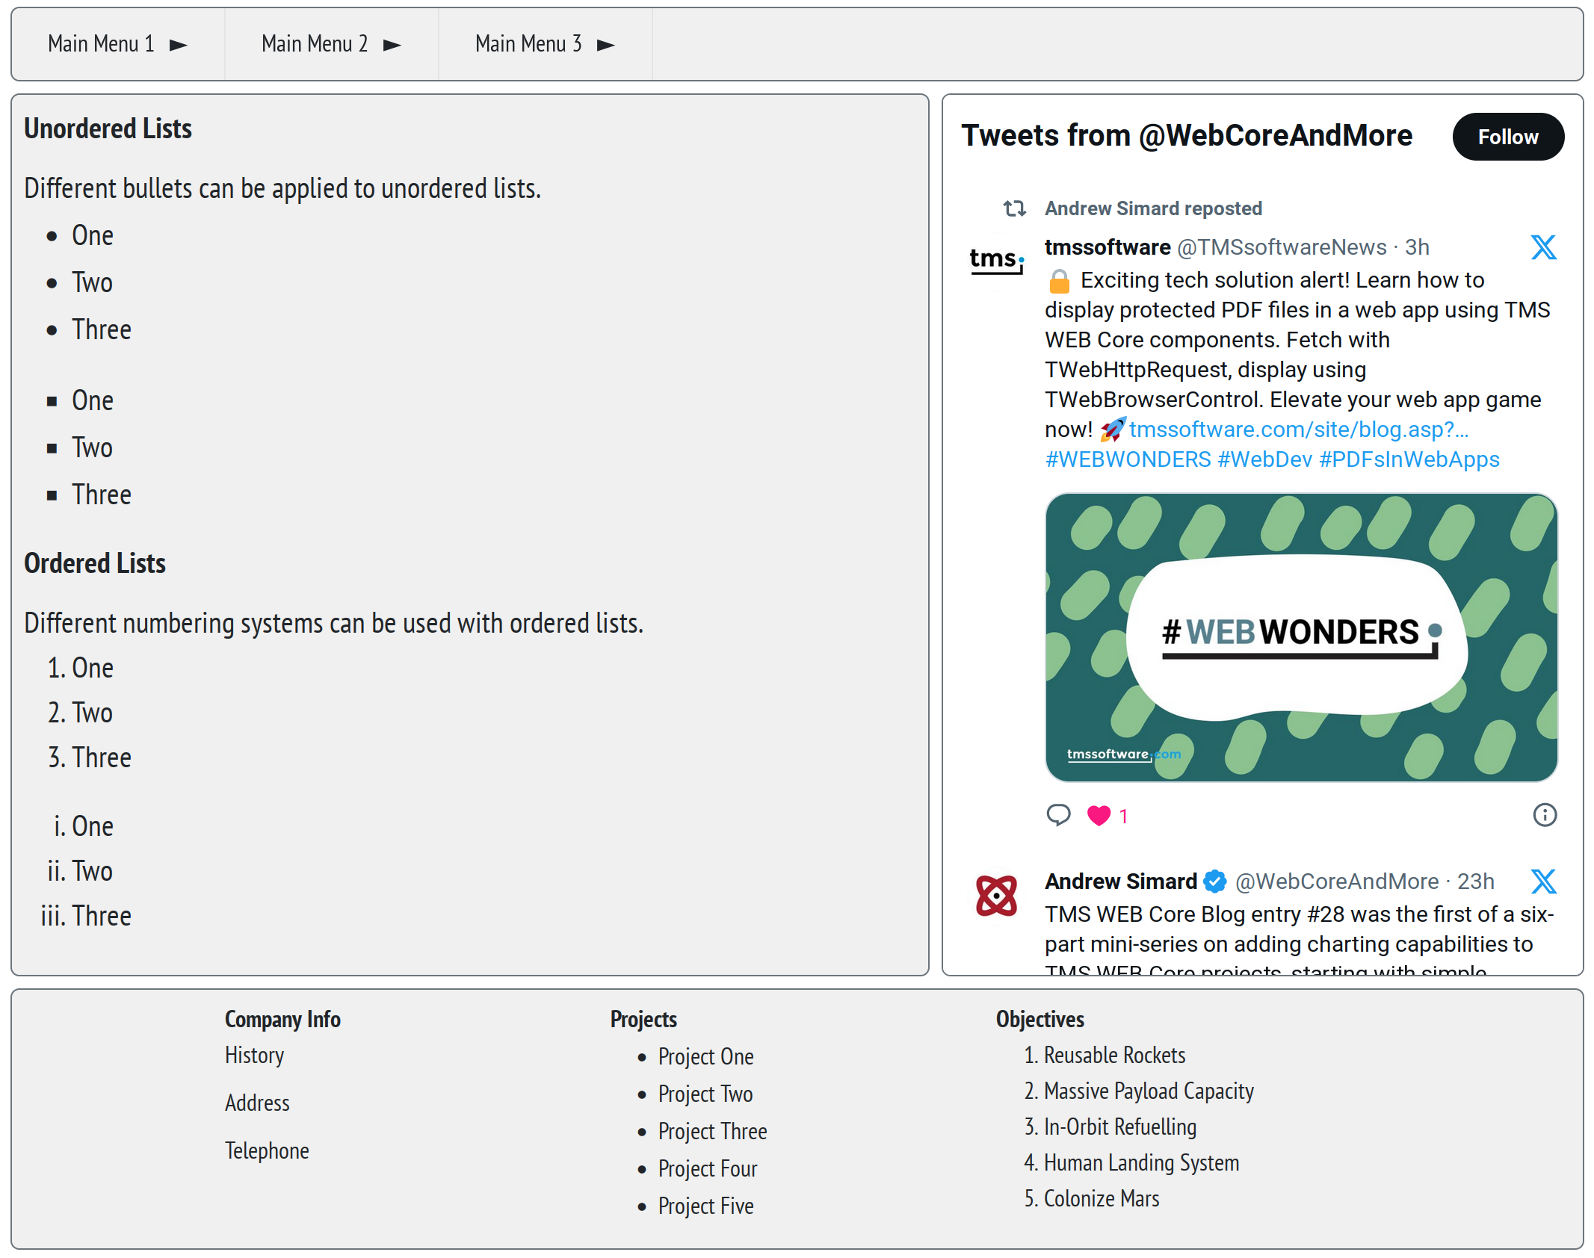Open the tms profile avatar
This screenshot has height=1258, width=1594.
pyautogui.click(x=996, y=261)
